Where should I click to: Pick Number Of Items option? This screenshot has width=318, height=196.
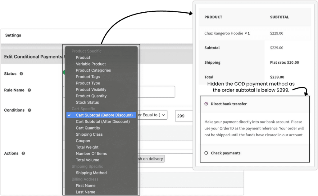point(91,154)
